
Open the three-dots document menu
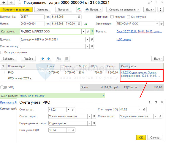[x=156, y=2]
